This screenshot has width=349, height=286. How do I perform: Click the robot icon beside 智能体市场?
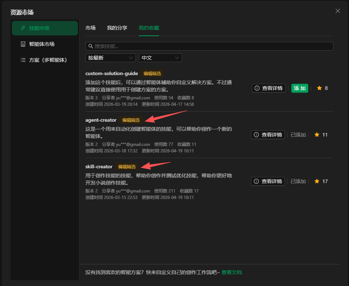pyautogui.click(x=23, y=44)
